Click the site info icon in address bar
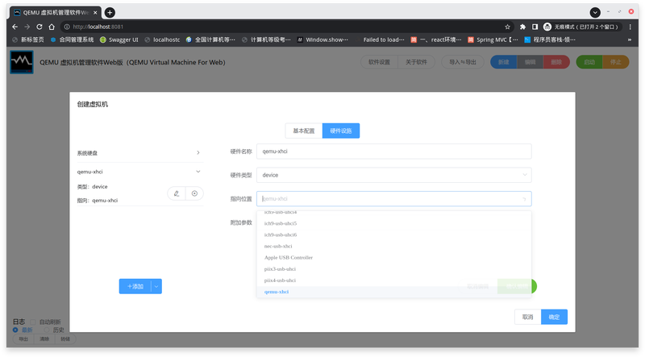This screenshot has width=645, height=357. [67, 27]
